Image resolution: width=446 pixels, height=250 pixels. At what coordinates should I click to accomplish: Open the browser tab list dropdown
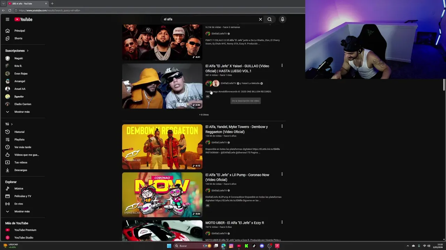coord(3,3)
